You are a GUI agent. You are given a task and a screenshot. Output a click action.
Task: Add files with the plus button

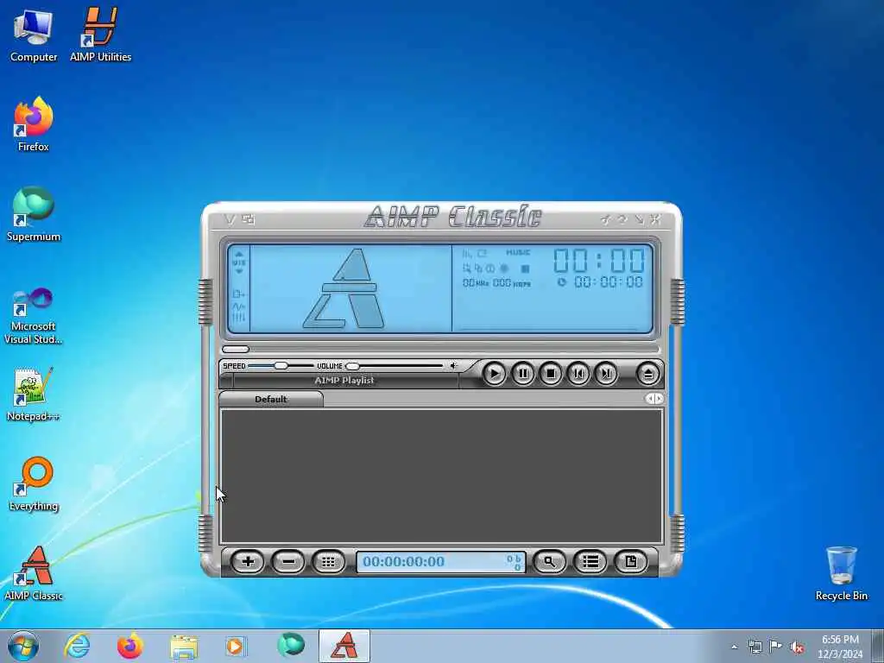(248, 561)
